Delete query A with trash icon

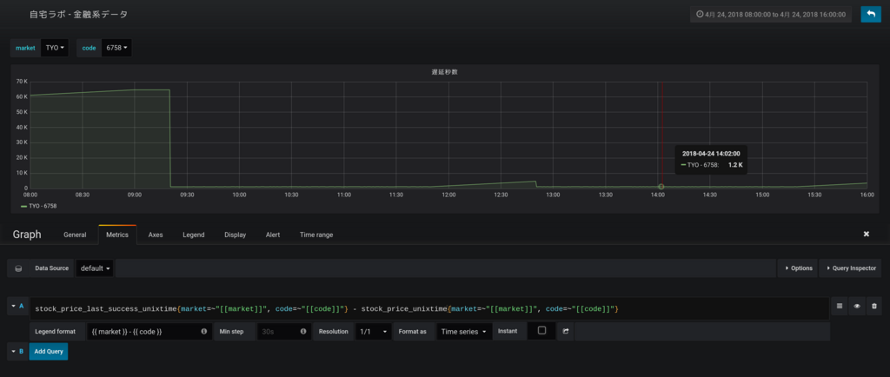874,306
